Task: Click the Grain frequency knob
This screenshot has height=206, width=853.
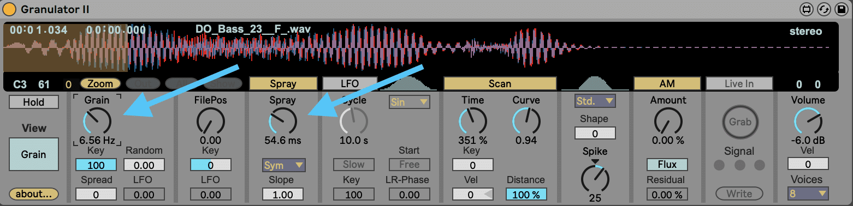Action: point(97,121)
